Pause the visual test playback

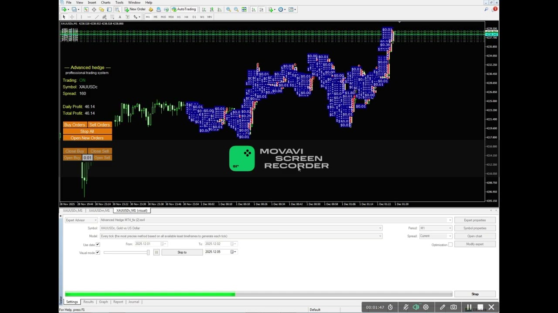click(156, 253)
